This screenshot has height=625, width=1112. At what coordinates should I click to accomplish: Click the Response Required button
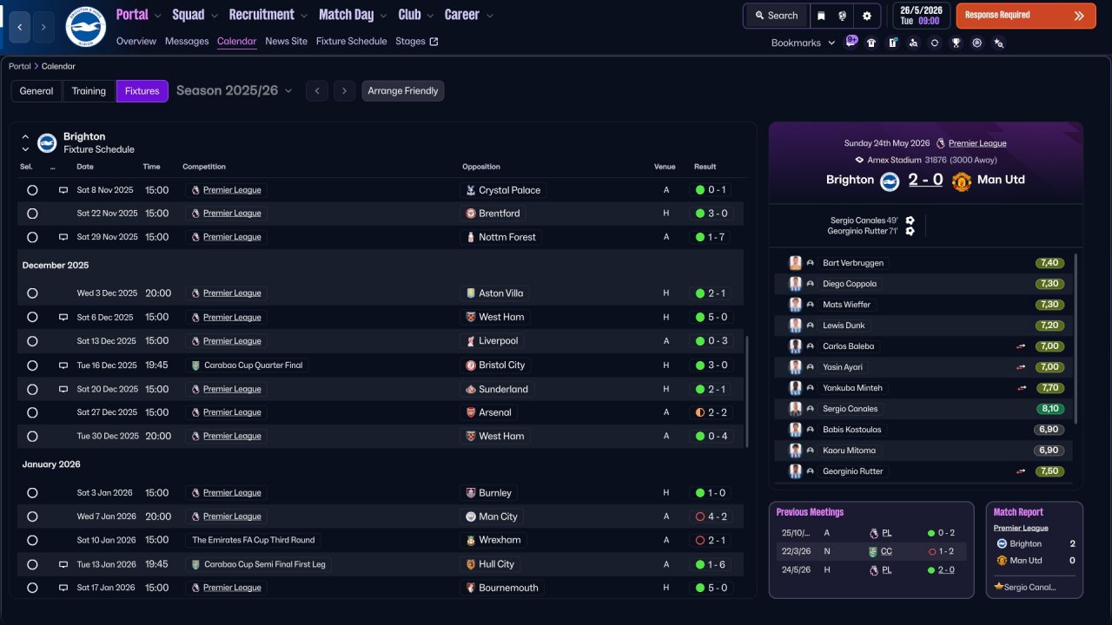tap(1026, 16)
